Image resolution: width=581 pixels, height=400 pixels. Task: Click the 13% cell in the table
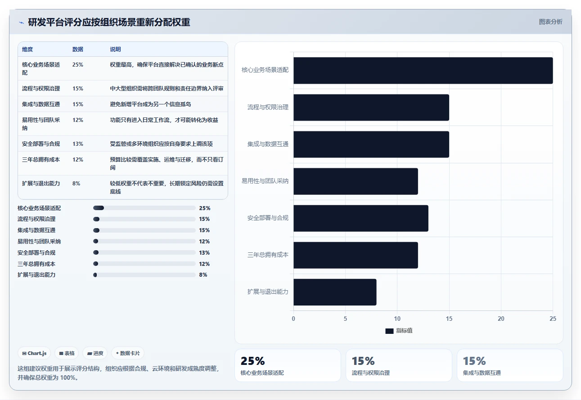click(x=78, y=144)
